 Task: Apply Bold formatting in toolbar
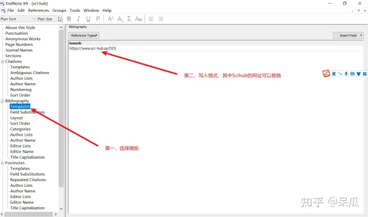69,19
